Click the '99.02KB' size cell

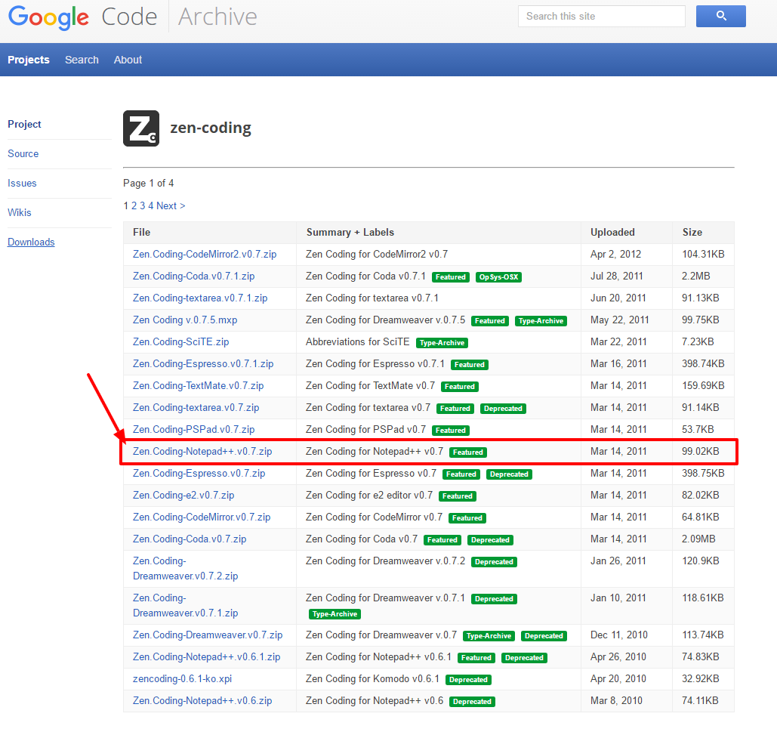[700, 452]
